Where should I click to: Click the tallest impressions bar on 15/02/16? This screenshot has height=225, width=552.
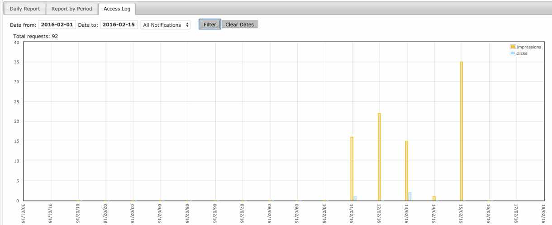(x=462, y=131)
